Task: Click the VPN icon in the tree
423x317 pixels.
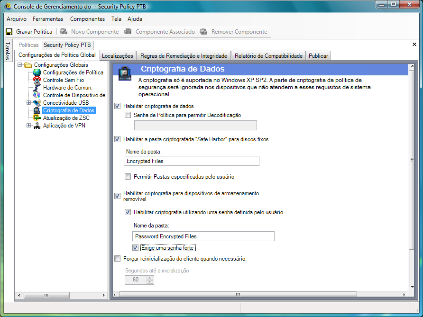Action: 37,126
